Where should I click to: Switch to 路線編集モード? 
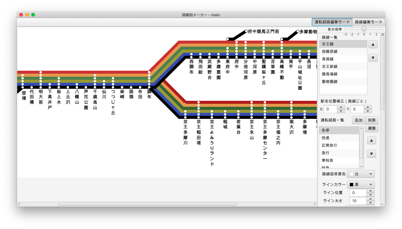369,22
